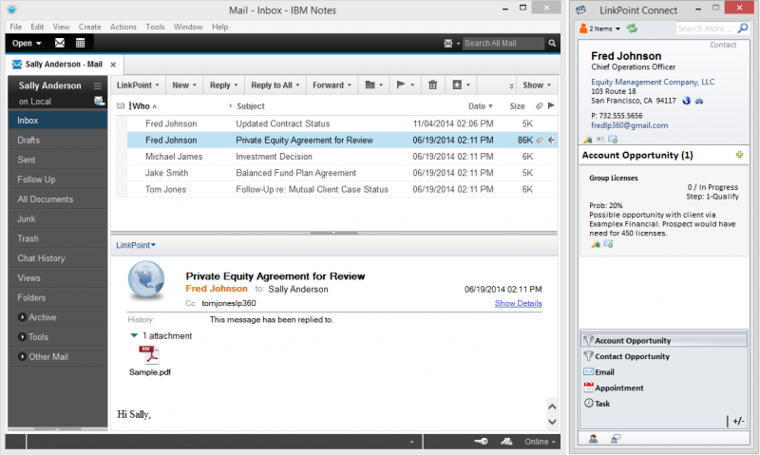Expand the Other Mail section in sidebar

pyautogui.click(x=22, y=356)
